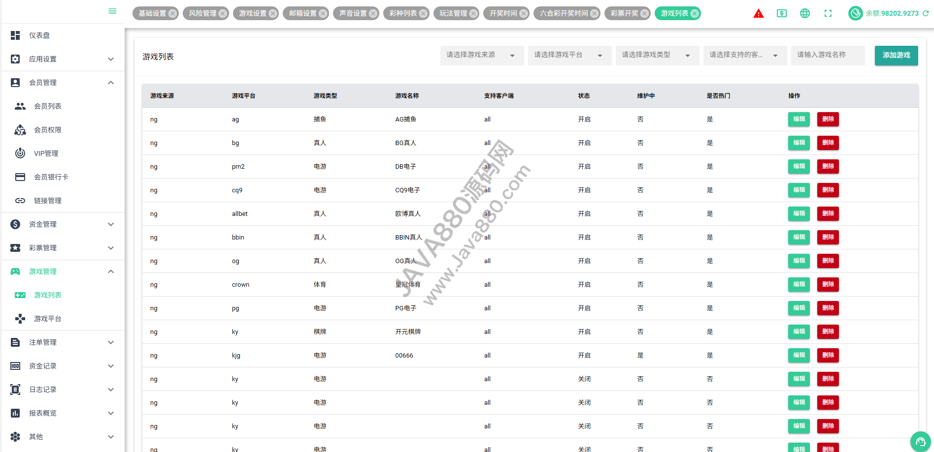The width and height of the screenshot is (934, 452).
Task: Close the 风险管理 tab
Action: pos(223,13)
